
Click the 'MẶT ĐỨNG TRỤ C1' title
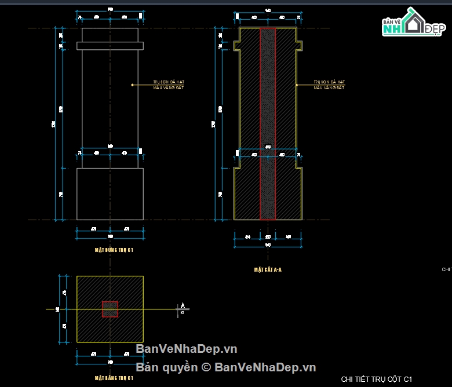tap(114, 250)
